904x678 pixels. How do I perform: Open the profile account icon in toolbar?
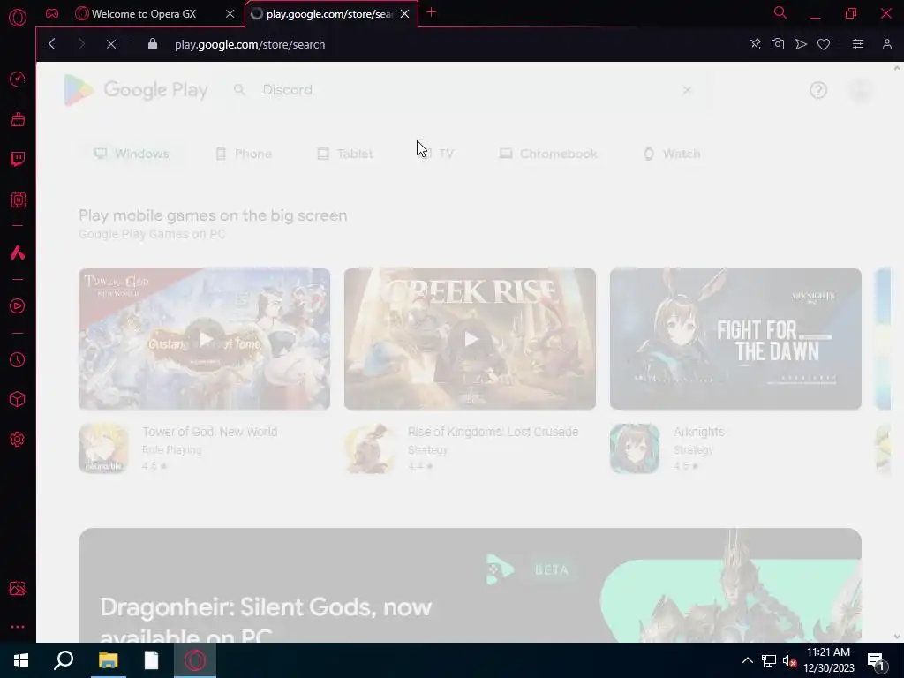pyautogui.click(x=886, y=44)
